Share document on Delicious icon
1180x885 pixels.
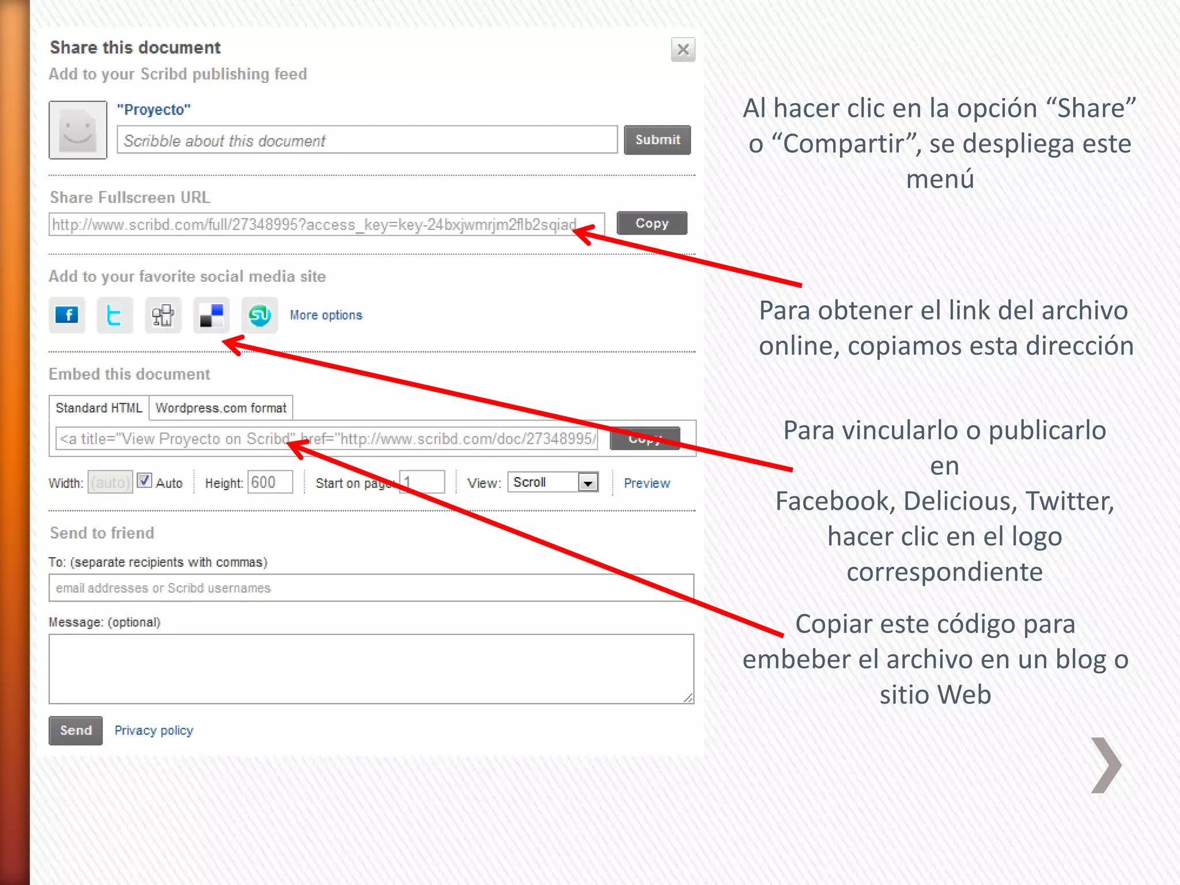pyautogui.click(x=211, y=315)
